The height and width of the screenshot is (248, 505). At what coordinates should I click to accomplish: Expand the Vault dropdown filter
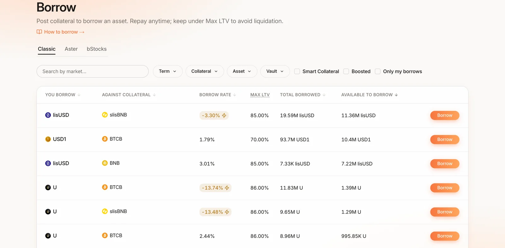(275, 71)
